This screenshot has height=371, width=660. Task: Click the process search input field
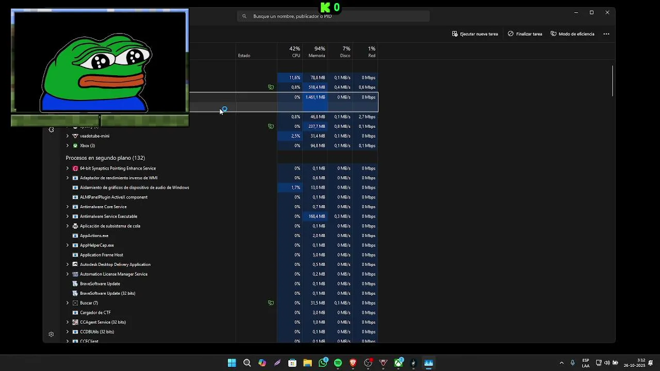click(334, 16)
